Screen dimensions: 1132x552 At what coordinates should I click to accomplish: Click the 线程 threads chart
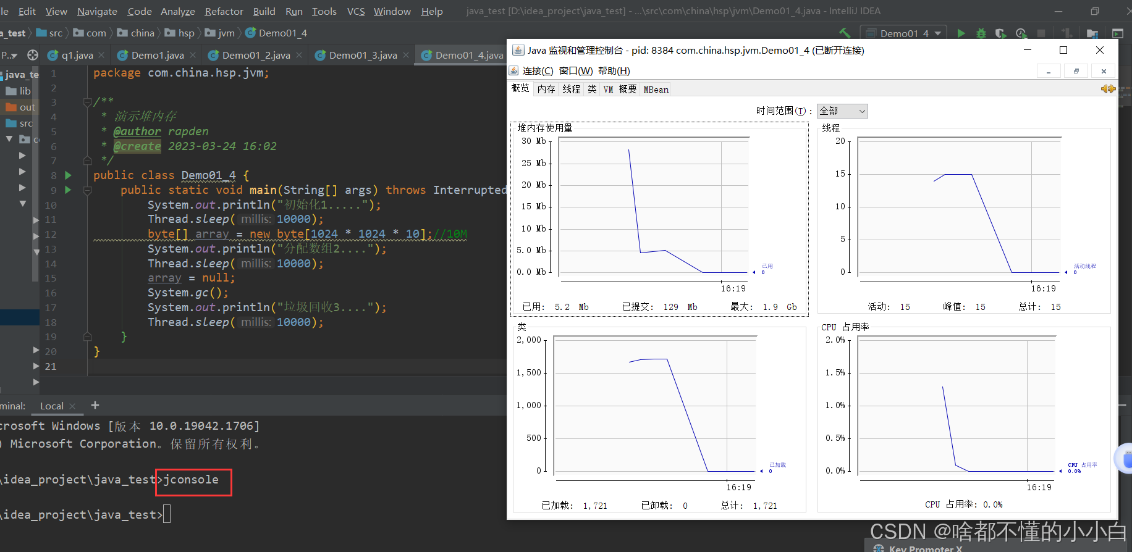[x=959, y=207]
